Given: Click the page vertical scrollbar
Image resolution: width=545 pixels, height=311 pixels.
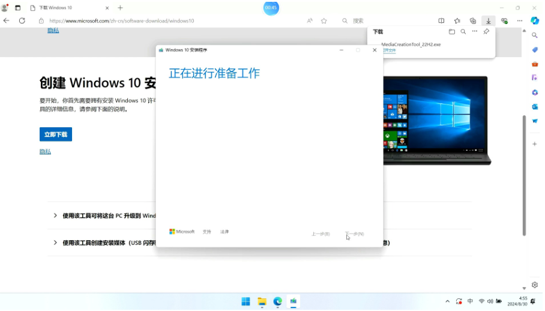Looking at the screenshot, I should (x=524, y=175).
